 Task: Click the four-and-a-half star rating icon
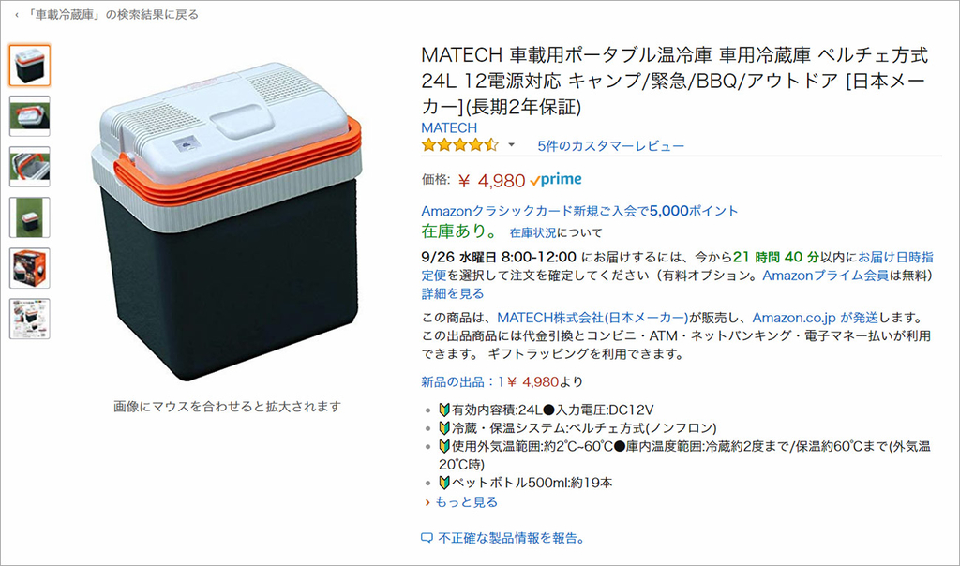[x=459, y=145]
